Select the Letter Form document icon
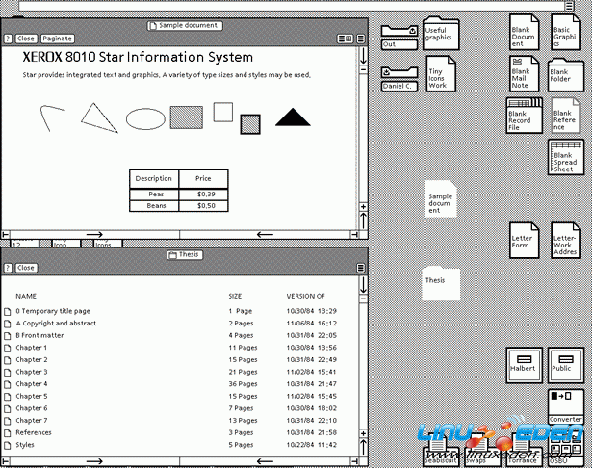 pyautogui.click(x=524, y=241)
